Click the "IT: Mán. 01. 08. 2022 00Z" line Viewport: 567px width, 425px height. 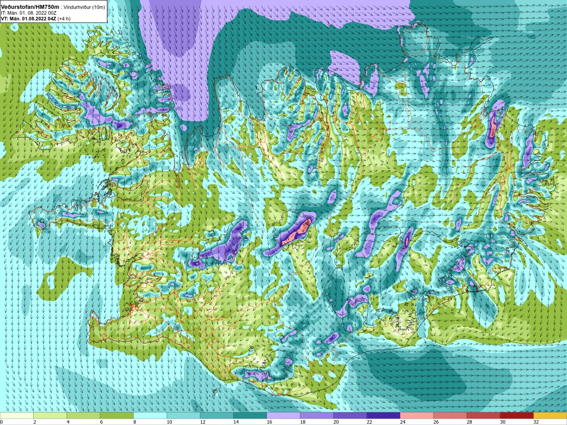[29, 13]
